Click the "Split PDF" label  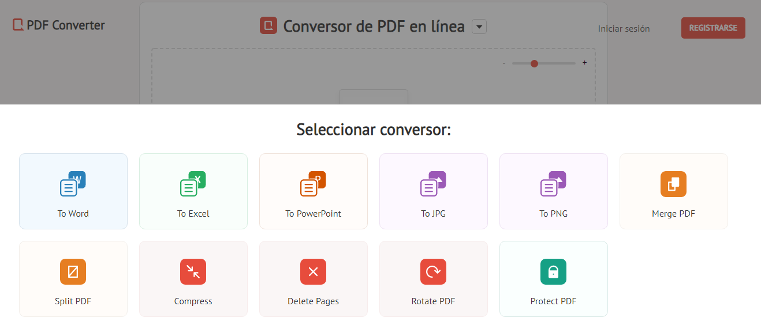click(x=73, y=301)
